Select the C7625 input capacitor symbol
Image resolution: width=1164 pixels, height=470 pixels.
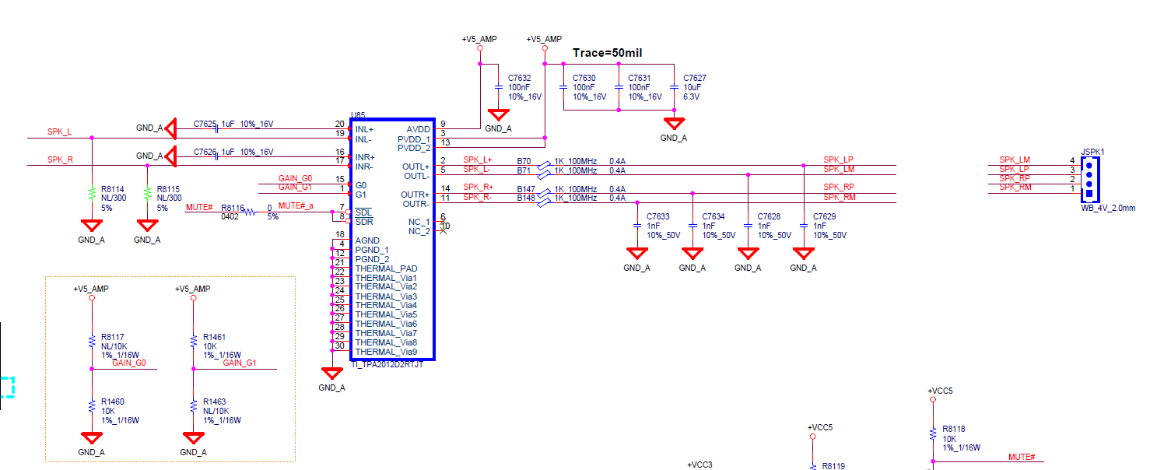pos(216,128)
